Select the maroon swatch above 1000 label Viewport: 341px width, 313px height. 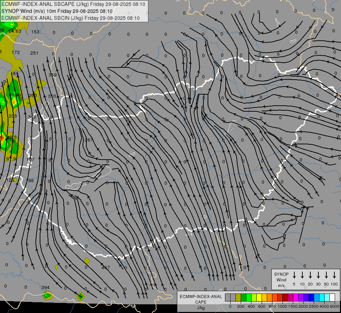[x=285, y=297]
